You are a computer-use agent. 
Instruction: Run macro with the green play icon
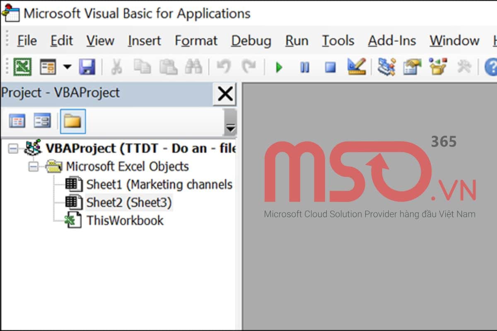[x=279, y=67]
